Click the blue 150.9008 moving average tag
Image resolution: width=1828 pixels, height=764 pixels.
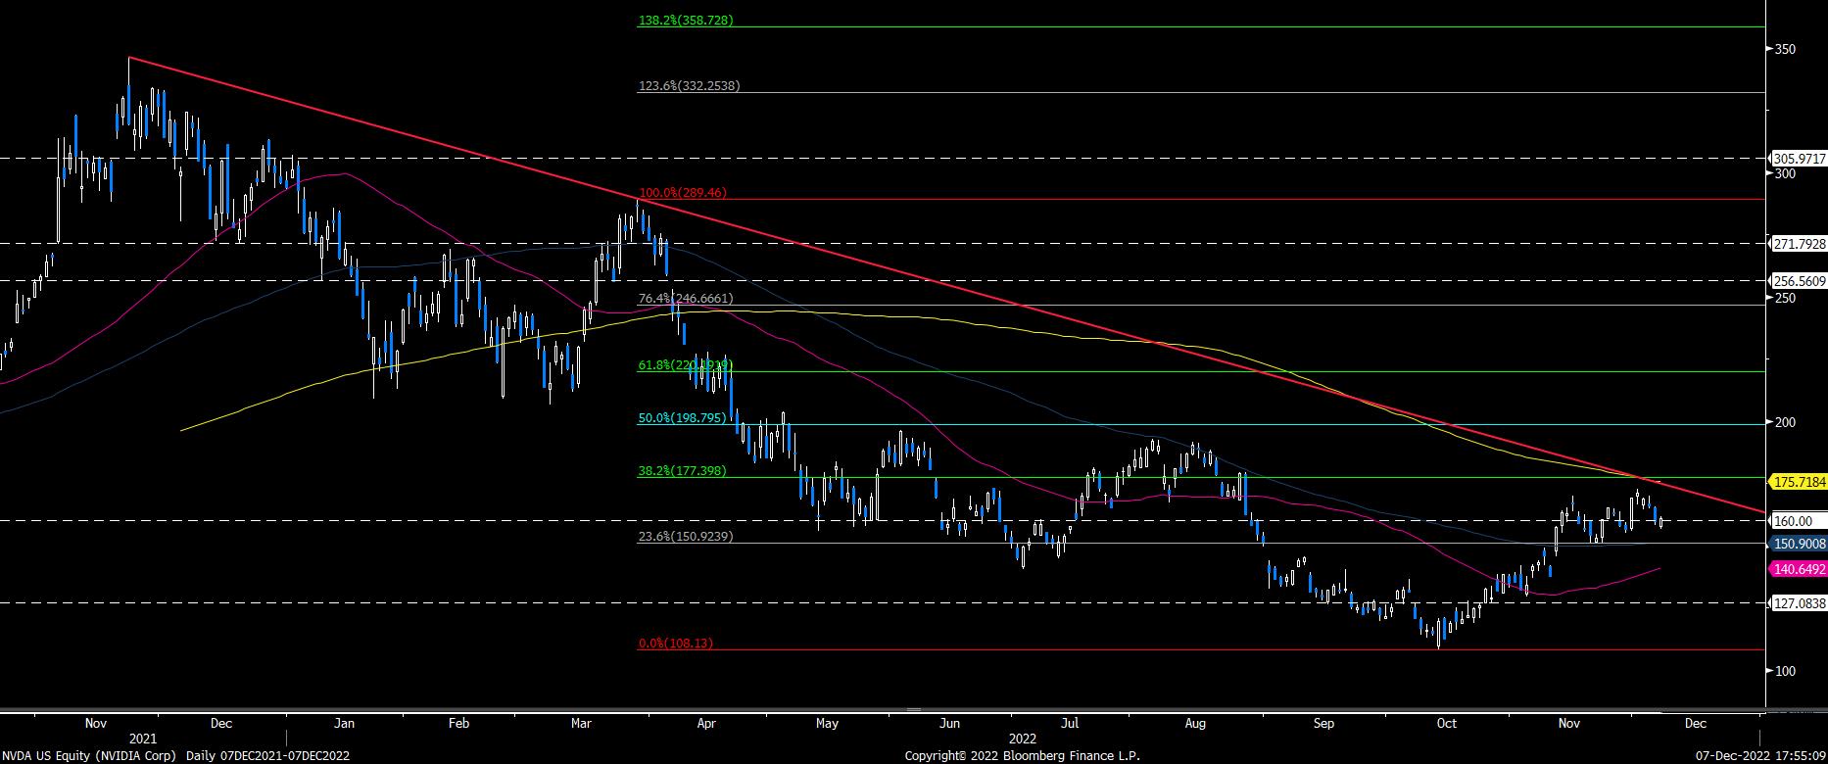tap(1799, 544)
